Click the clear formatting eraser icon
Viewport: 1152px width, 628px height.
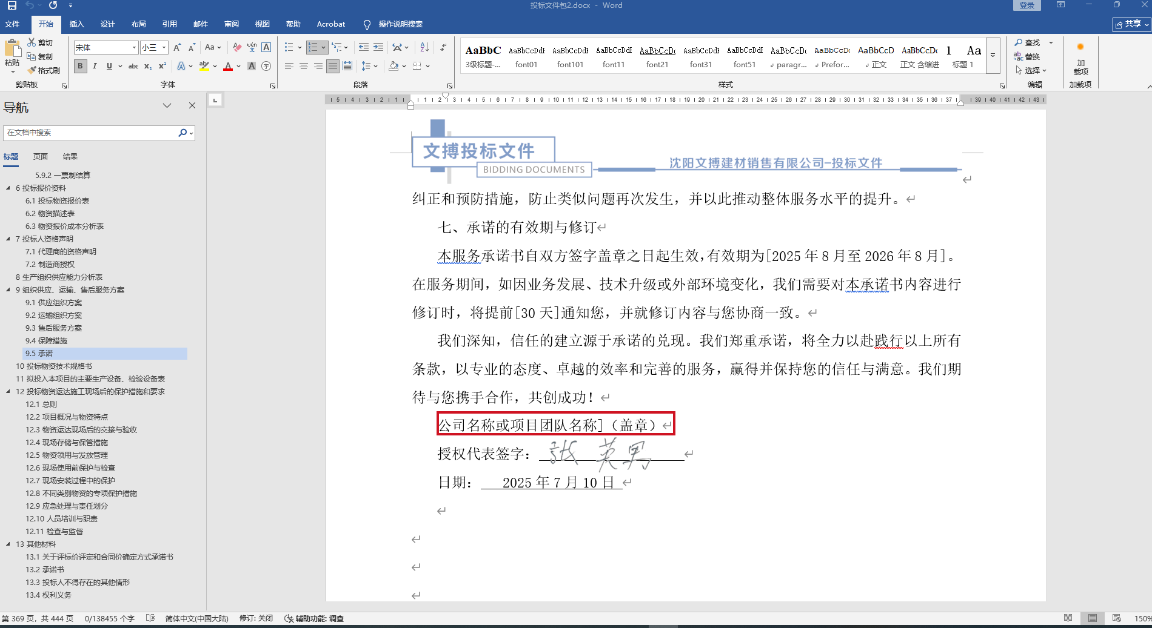pos(237,47)
